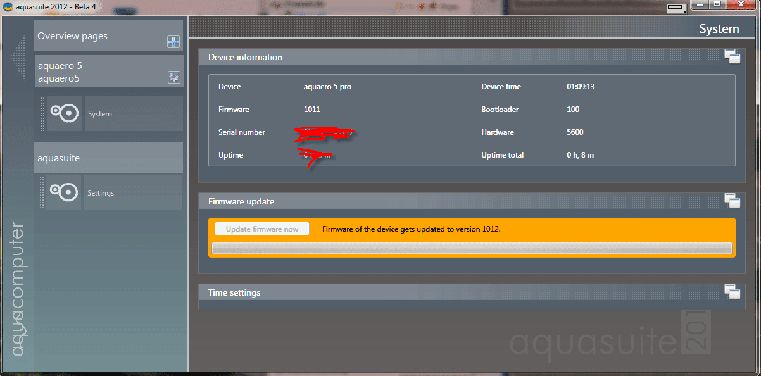Select the device time 01:09:13

point(581,87)
